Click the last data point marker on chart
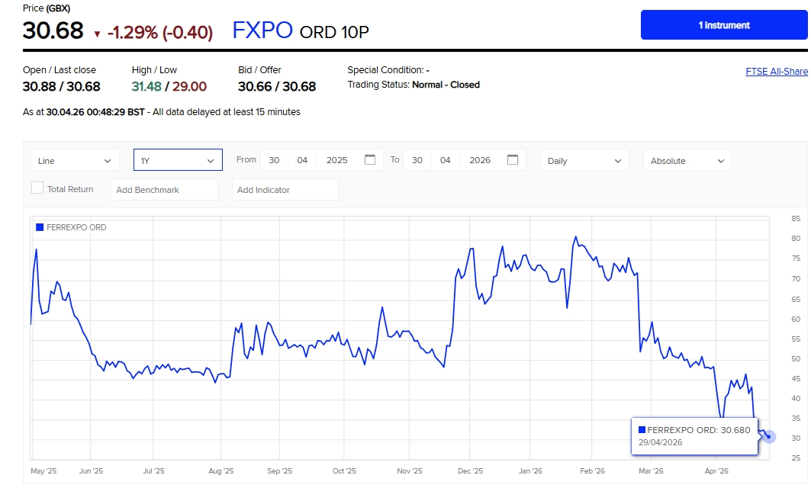This screenshot has width=811, height=488. tap(769, 437)
